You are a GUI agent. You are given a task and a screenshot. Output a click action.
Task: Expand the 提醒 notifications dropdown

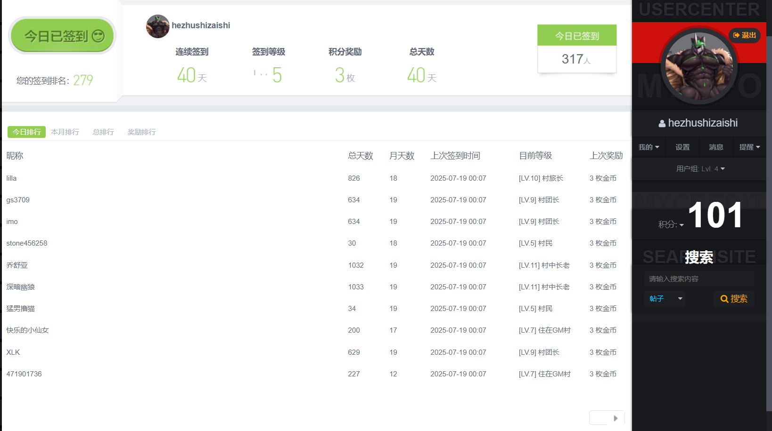pos(749,147)
